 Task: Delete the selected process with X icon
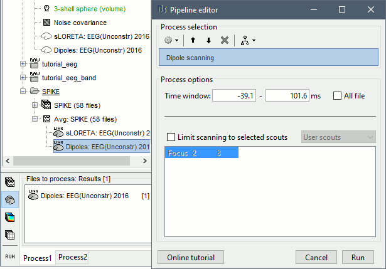[x=224, y=40]
